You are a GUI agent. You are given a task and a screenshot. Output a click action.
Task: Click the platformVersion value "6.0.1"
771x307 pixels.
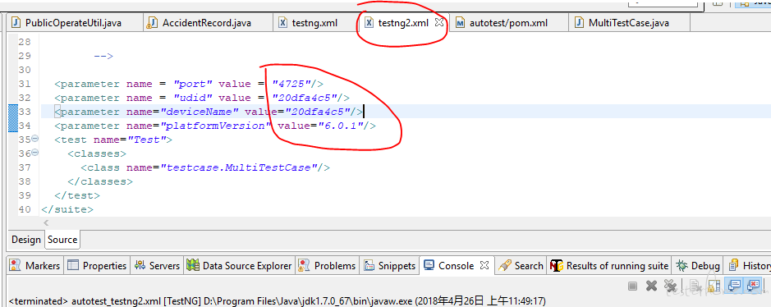pyautogui.click(x=341, y=126)
